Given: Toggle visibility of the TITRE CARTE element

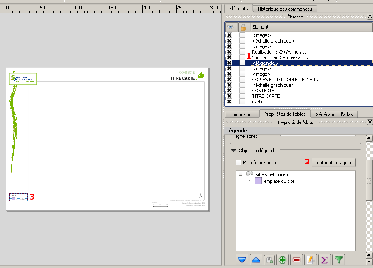Looking at the screenshot, I should [x=230, y=96].
